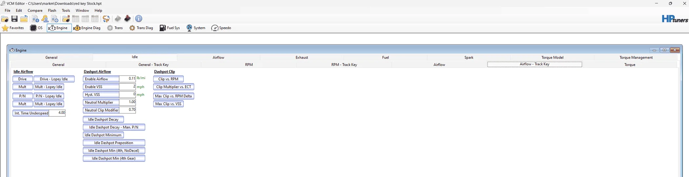The image size is (689, 177).
Task: Switch to the Torque Model tab
Action: coord(553,58)
